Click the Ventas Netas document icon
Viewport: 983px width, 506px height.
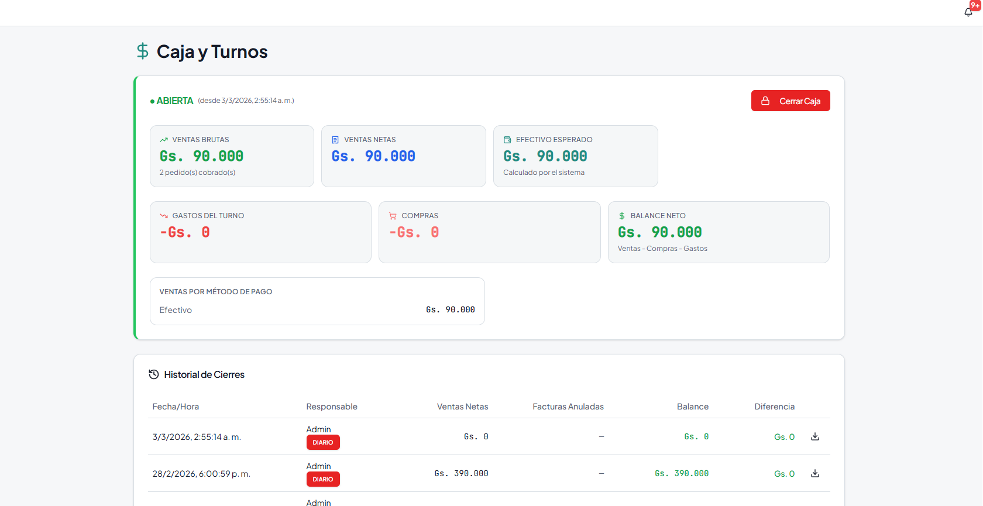pos(335,140)
